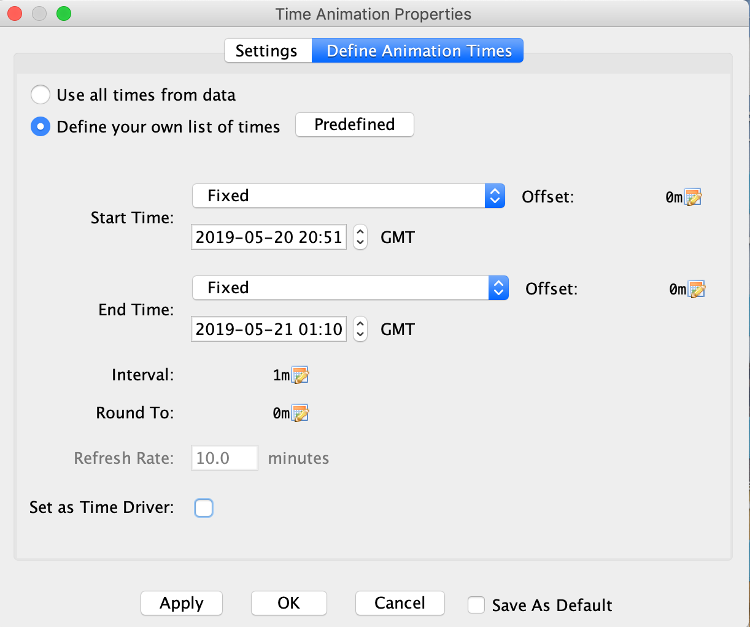Click the Start Time date field

[269, 237]
